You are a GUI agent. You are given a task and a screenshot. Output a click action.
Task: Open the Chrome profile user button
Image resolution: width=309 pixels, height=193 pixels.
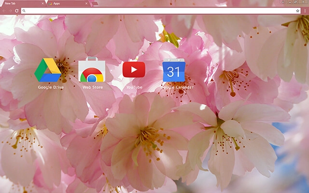(283, 2)
